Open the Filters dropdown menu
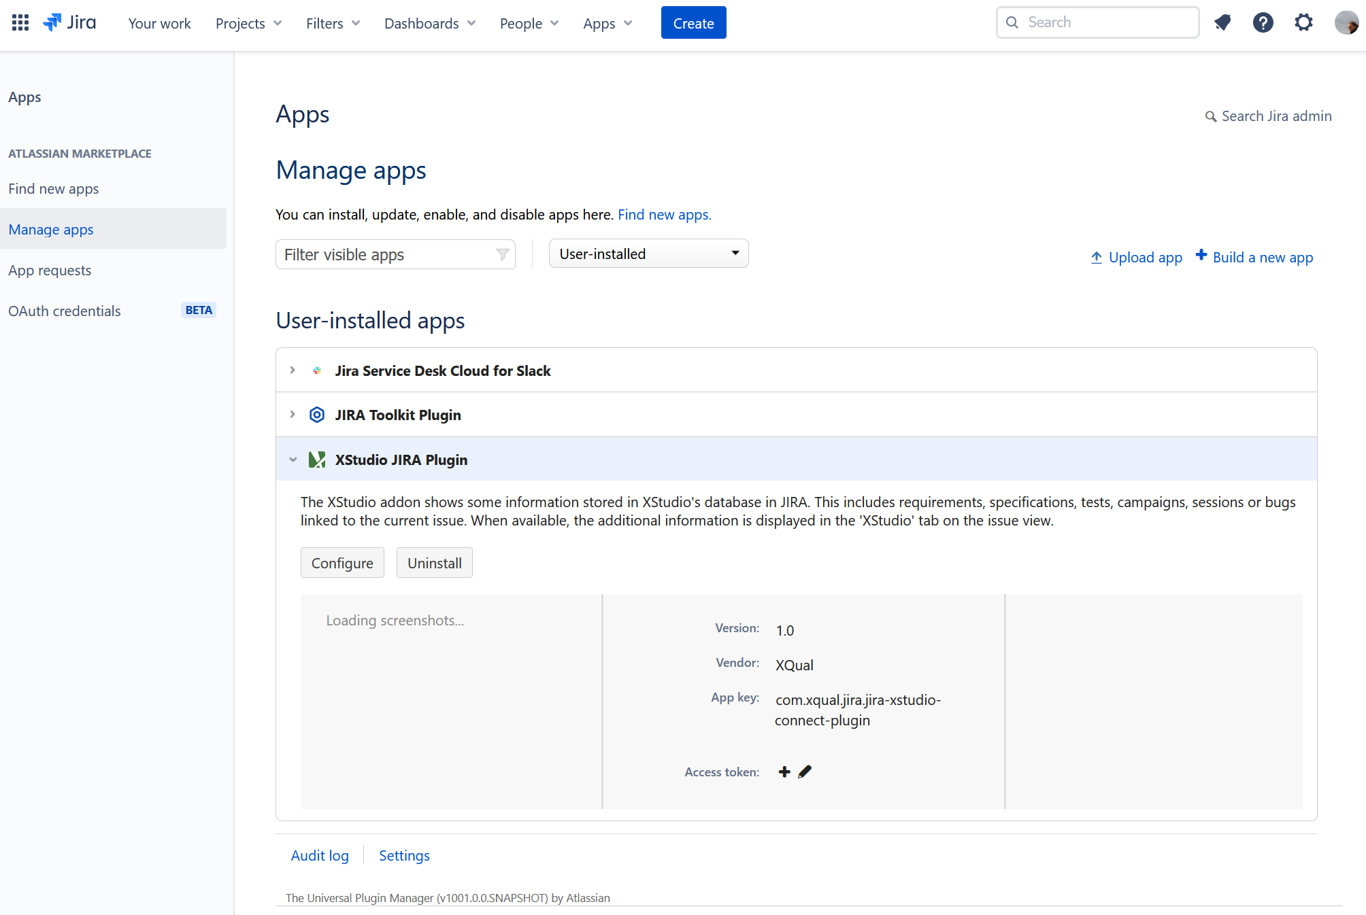This screenshot has width=1366, height=915. point(333,23)
